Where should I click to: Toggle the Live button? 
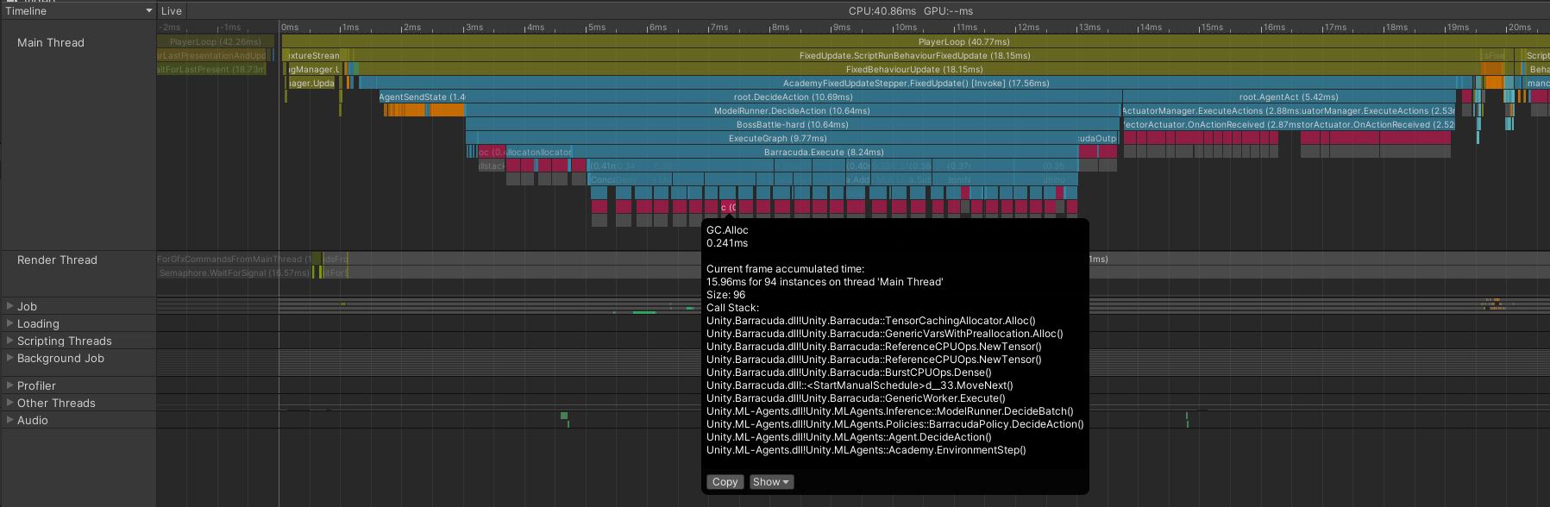(x=172, y=11)
